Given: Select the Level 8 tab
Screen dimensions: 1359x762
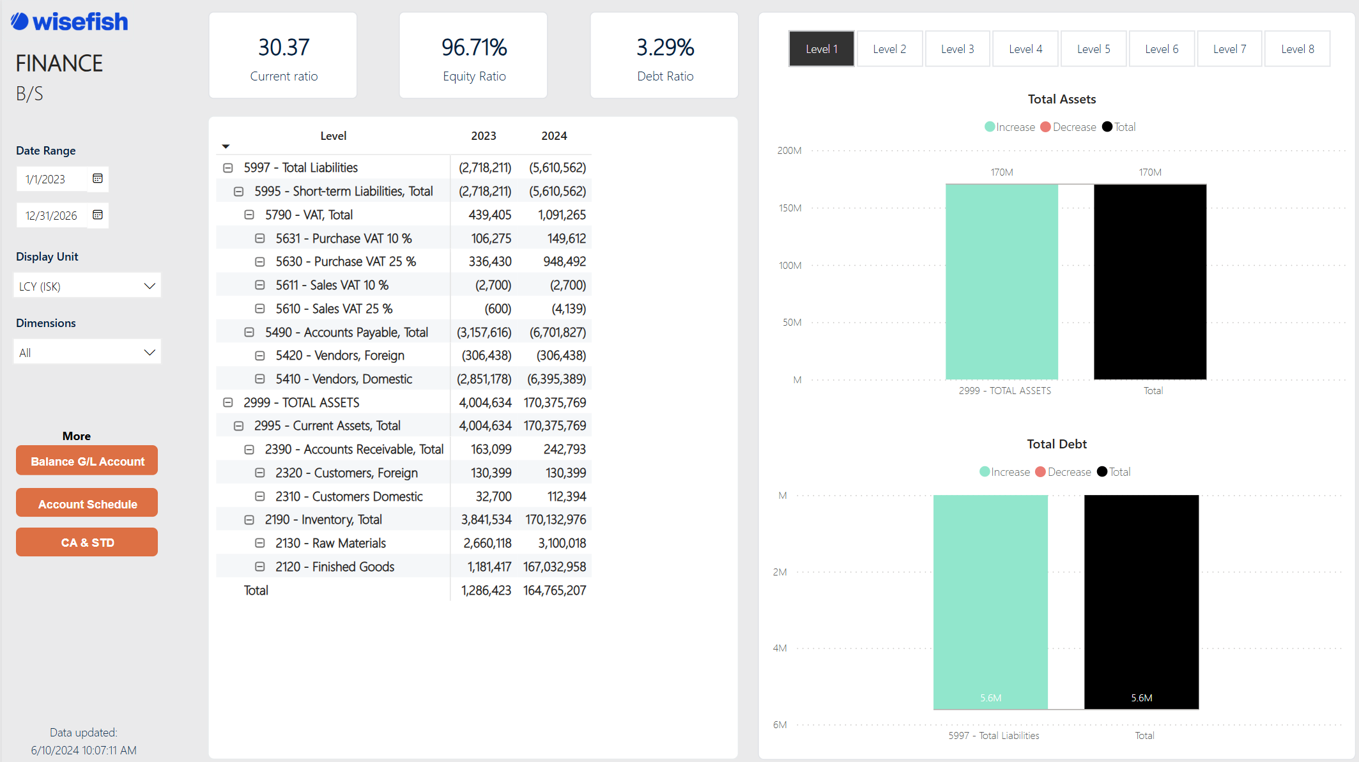Looking at the screenshot, I should click(x=1297, y=49).
